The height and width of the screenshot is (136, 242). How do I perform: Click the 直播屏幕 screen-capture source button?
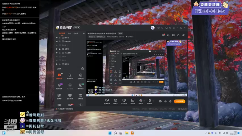(x=107, y=102)
